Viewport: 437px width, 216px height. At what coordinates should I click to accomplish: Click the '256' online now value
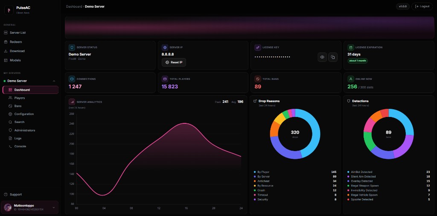(x=352, y=87)
